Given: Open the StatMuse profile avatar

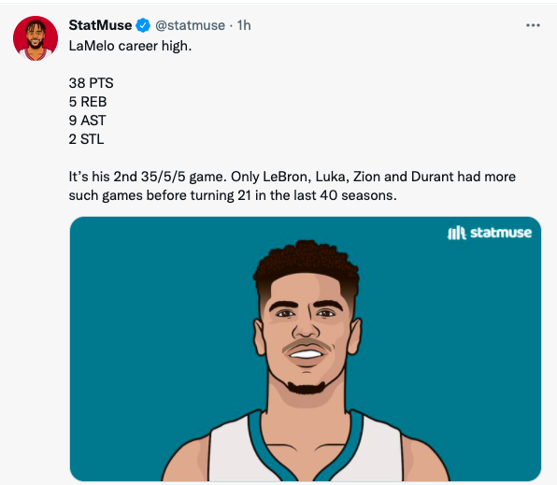Looking at the screenshot, I should [36, 38].
